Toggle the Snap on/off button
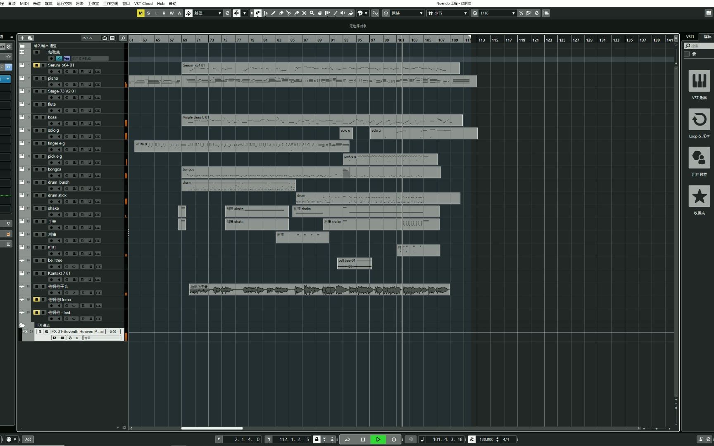714x446 pixels. point(386,13)
